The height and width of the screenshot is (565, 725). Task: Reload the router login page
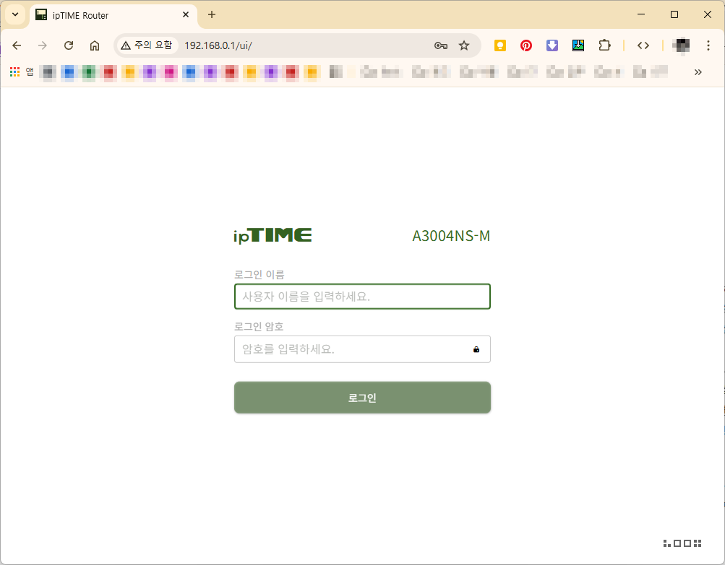pos(69,45)
